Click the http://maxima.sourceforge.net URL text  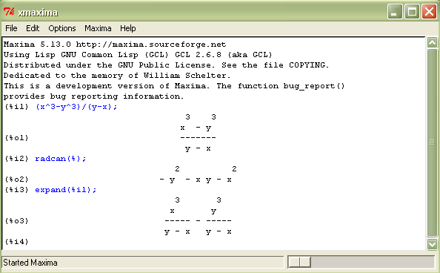[x=151, y=45]
